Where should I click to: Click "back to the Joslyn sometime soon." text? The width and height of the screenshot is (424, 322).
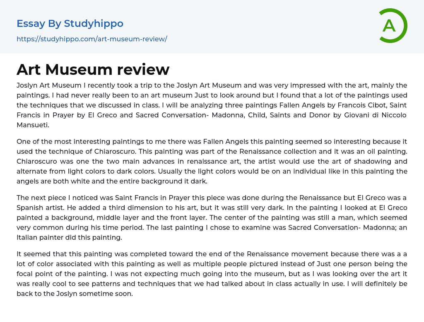(x=75, y=293)
